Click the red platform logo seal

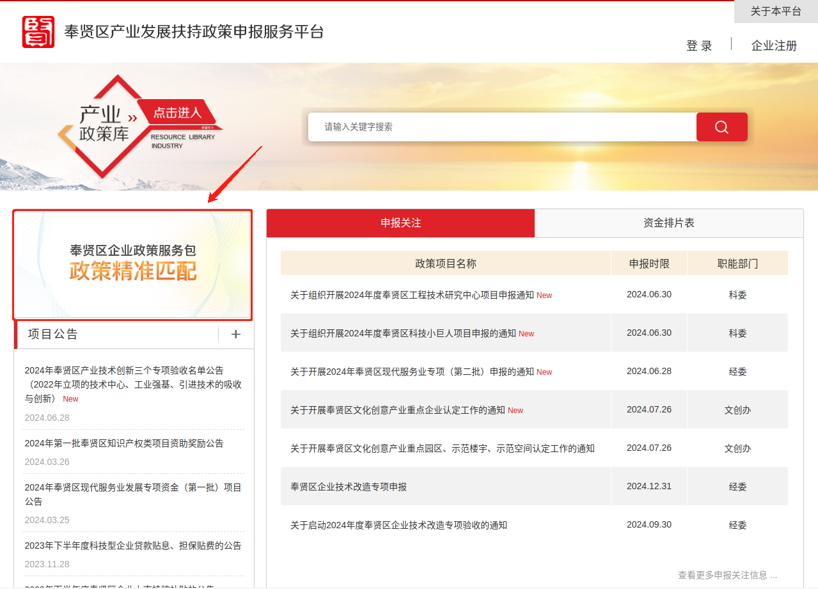click(x=38, y=32)
